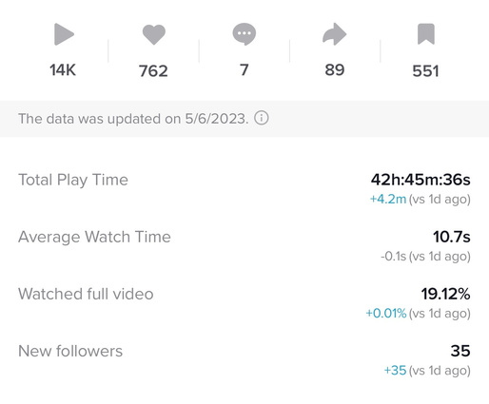
Task: Click the 10.7s watch time value
Action: point(452,237)
